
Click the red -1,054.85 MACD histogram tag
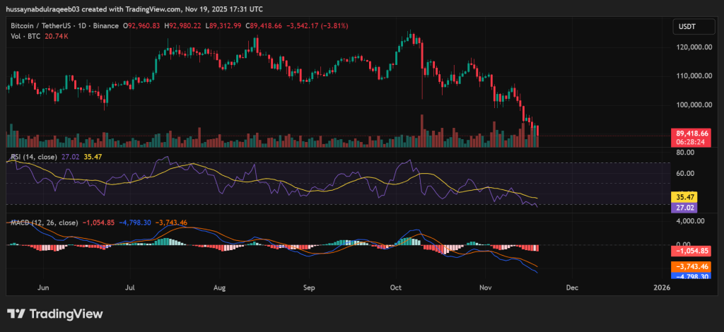[692, 251]
